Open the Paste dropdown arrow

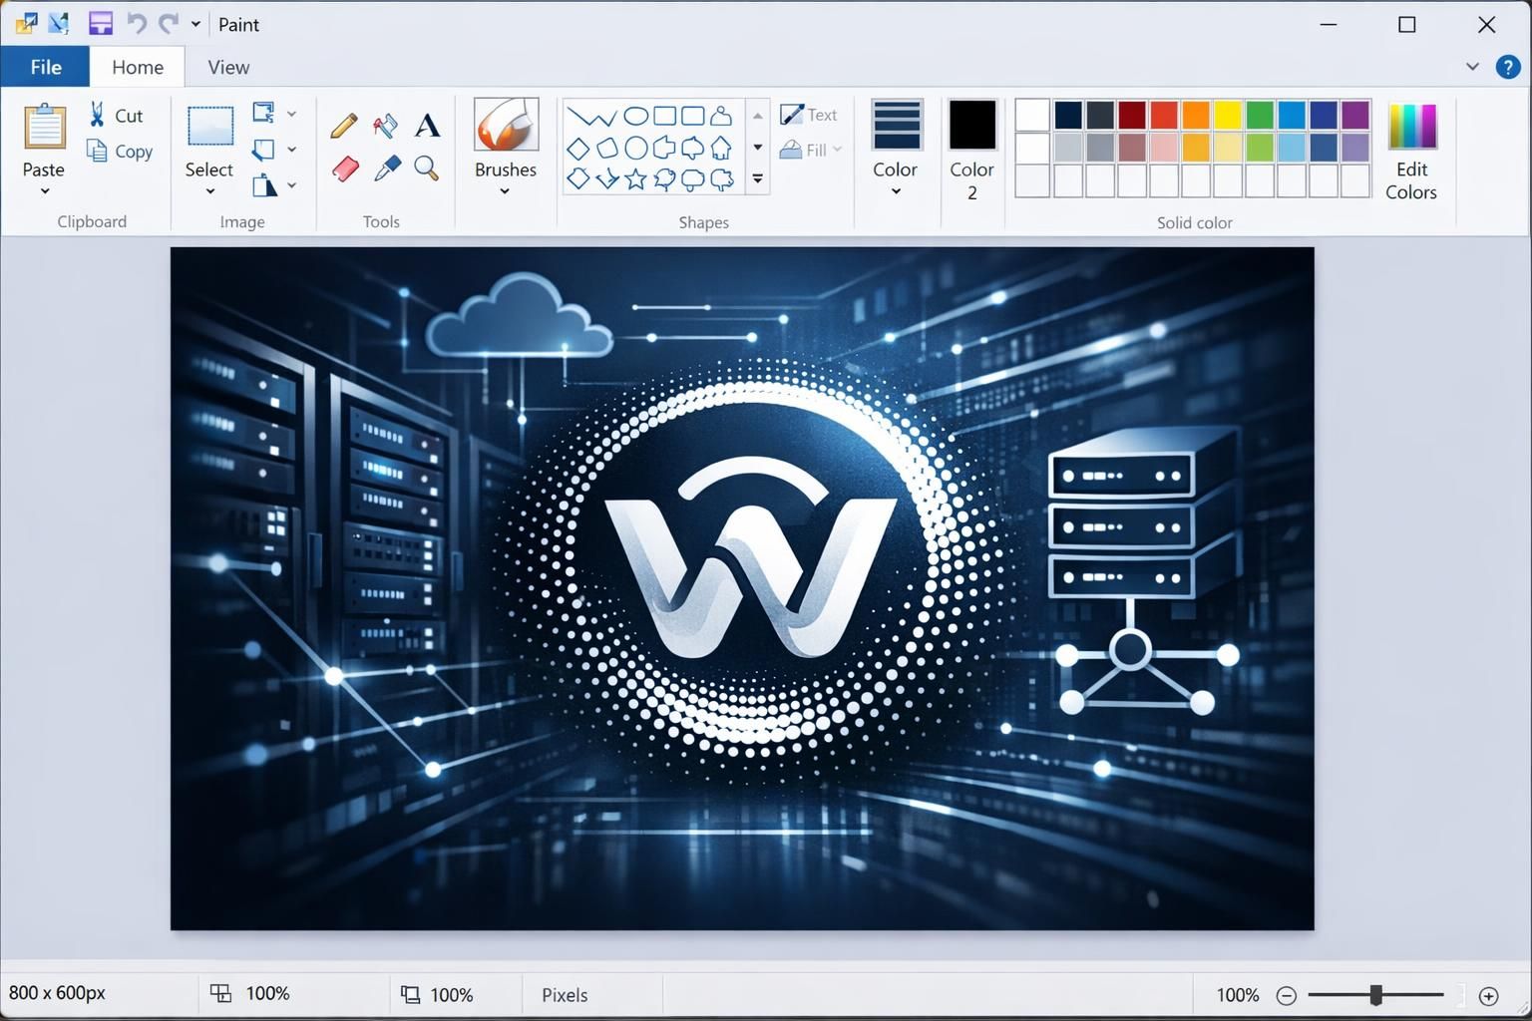pyautogui.click(x=44, y=191)
